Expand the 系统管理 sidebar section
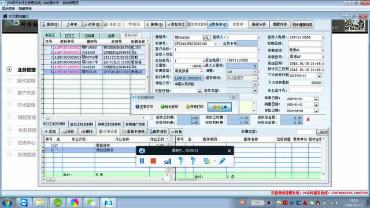 pyautogui.click(x=9, y=154)
